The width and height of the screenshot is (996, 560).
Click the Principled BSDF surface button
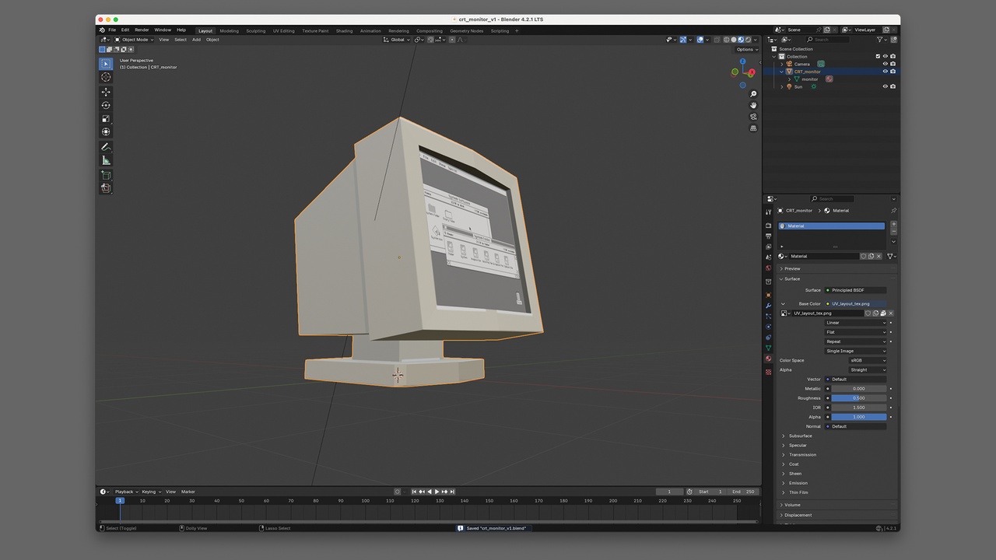coord(855,290)
